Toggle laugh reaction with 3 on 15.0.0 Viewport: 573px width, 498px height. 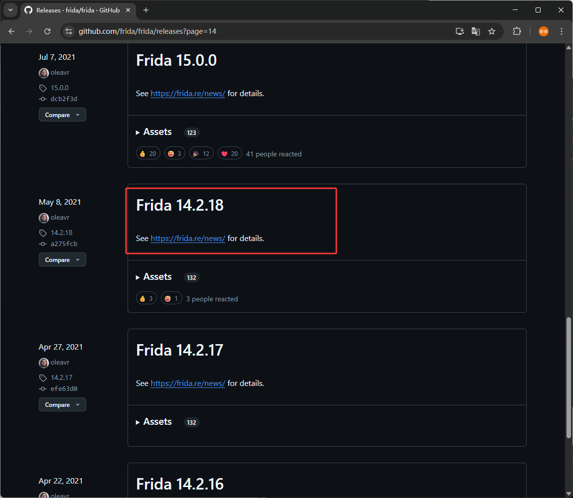point(175,154)
